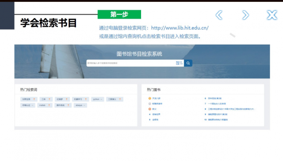Open hot book 教父
283x161 pixels.
pos(154,109)
